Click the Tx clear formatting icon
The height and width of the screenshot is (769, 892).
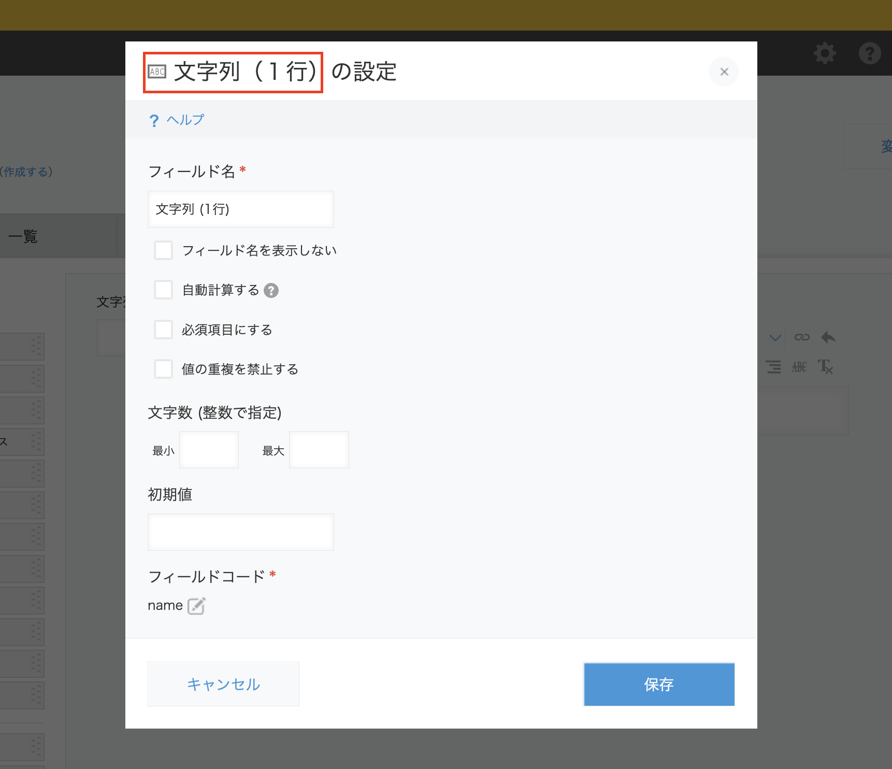(x=826, y=367)
